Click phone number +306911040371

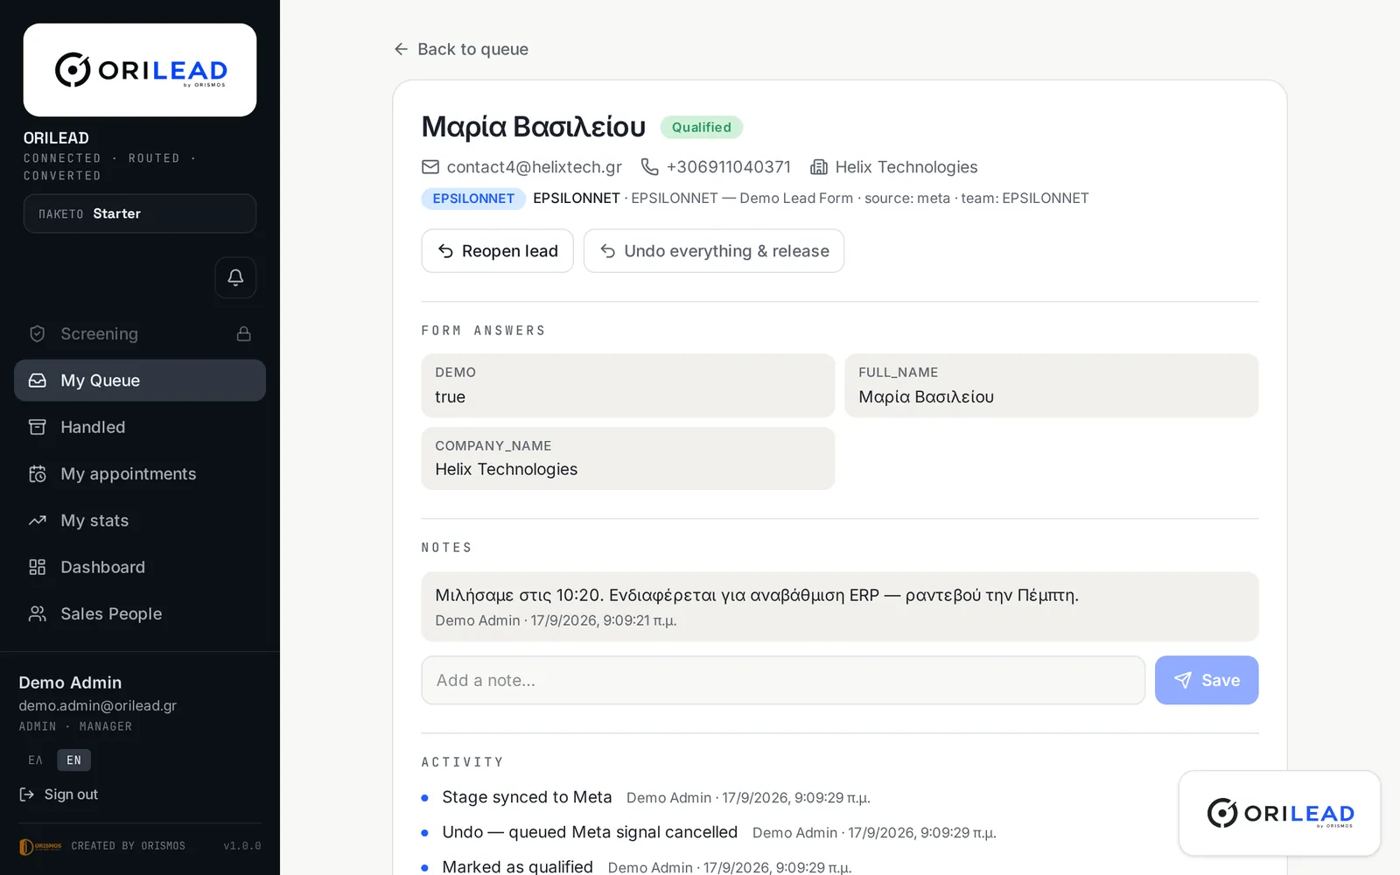[x=729, y=166]
